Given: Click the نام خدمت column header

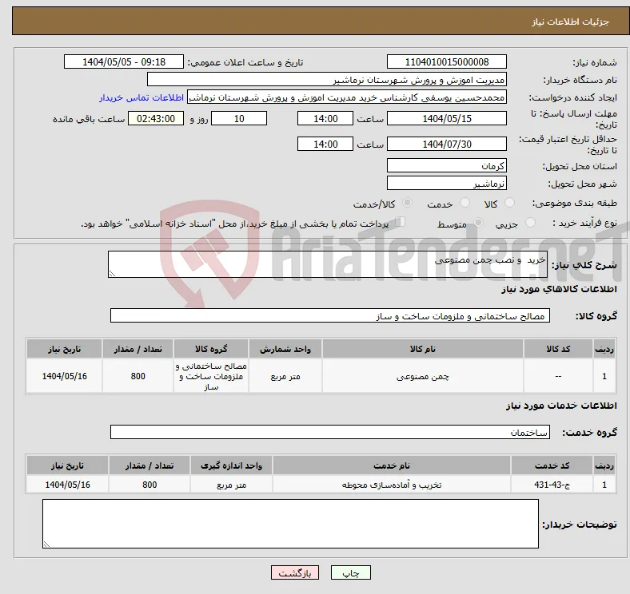Looking at the screenshot, I should point(392,465).
